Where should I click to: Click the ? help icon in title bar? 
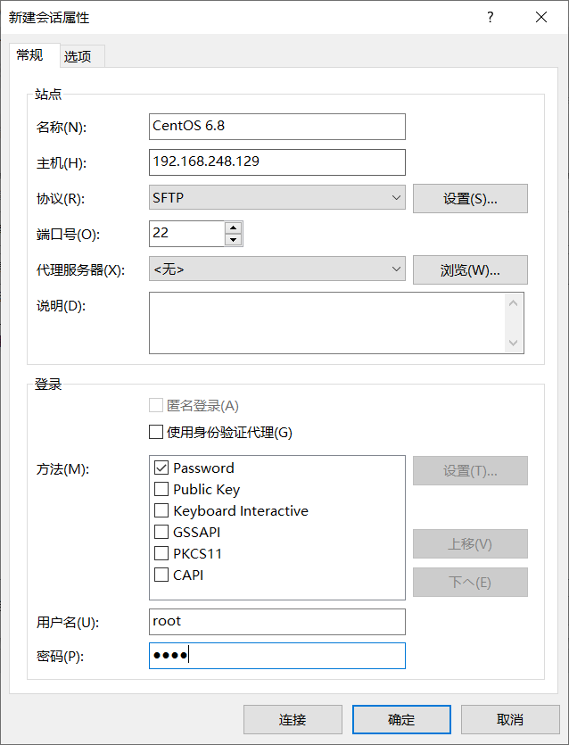[491, 17]
